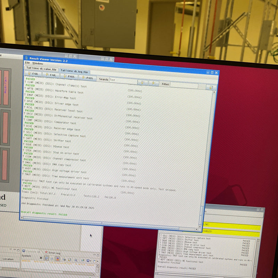Click the leftmost FAIL jump button
The width and height of the screenshot is (278, 278).
(x=33, y=74)
